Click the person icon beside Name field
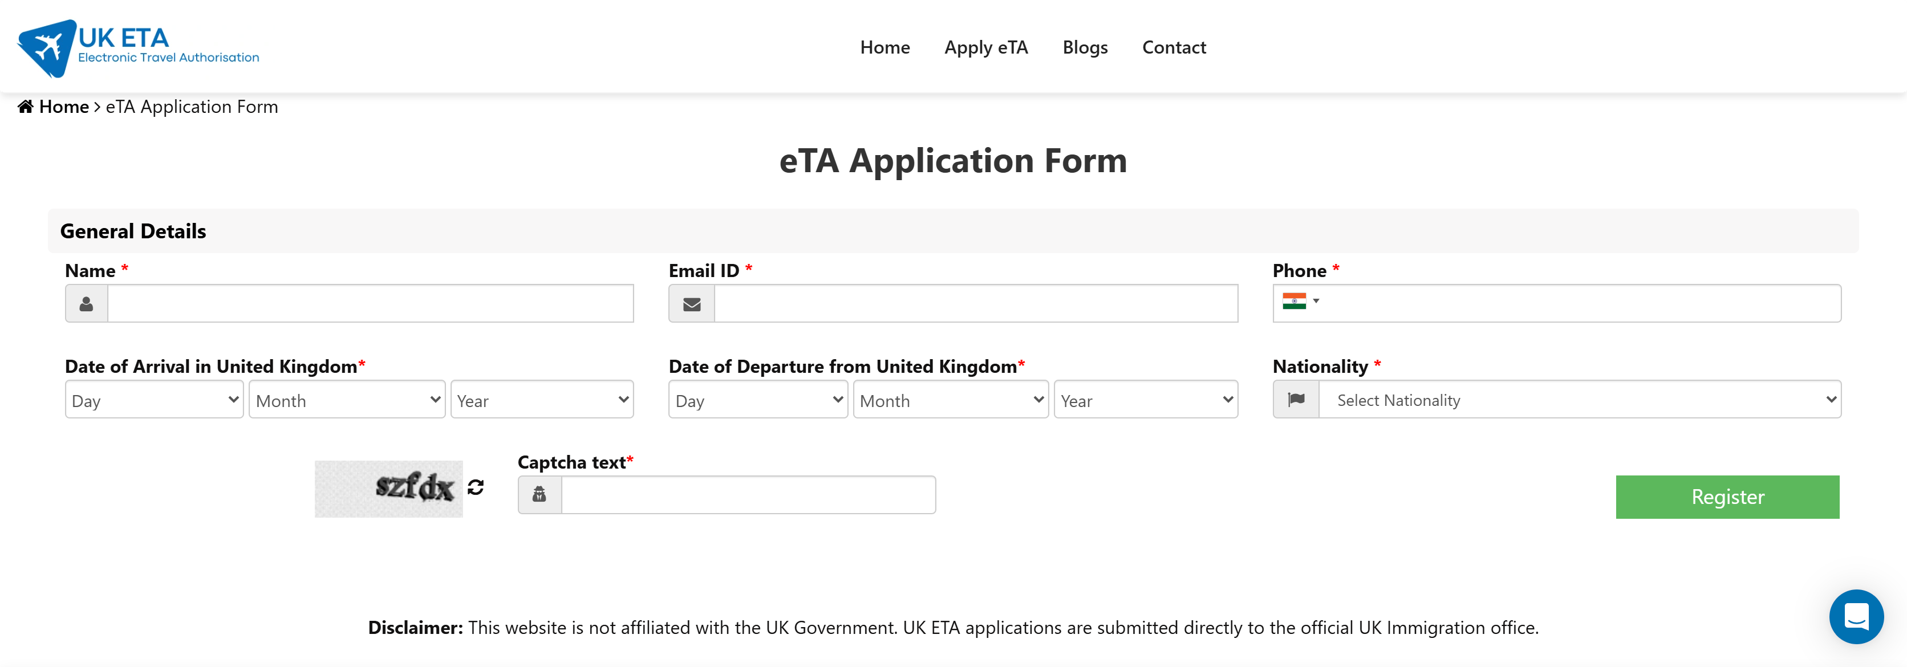 (87, 304)
